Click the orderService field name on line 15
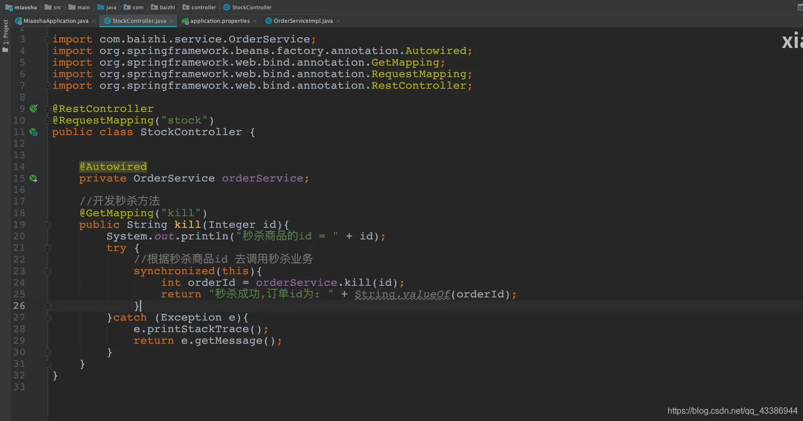Screen dimensions: 803x421 (262, 179)
